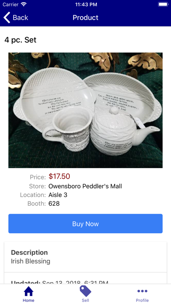Tap the booth number 628

click(x=54, y=204)
